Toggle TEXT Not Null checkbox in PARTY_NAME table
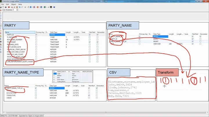Screen dimensions: 209x117 [193, 44]
